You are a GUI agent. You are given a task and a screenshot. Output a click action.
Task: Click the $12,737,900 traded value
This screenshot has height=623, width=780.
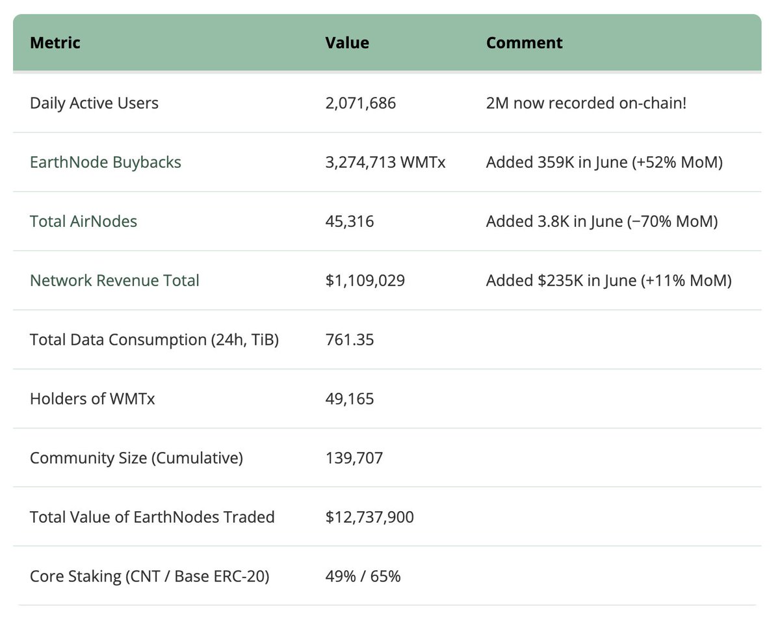(369, 517)
